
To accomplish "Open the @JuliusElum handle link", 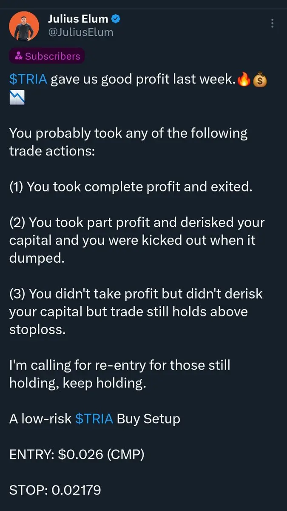I will (x=80, y=32).
